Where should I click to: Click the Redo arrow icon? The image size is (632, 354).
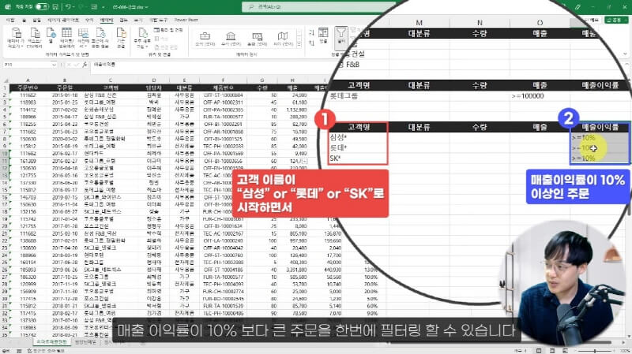click(x=82, y=7)
